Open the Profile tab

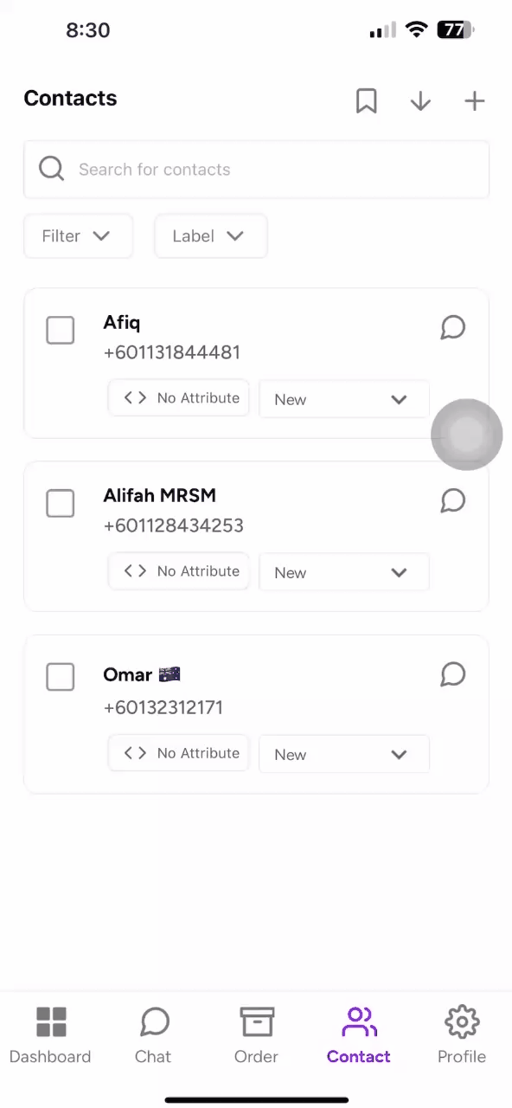point(462,1035)
